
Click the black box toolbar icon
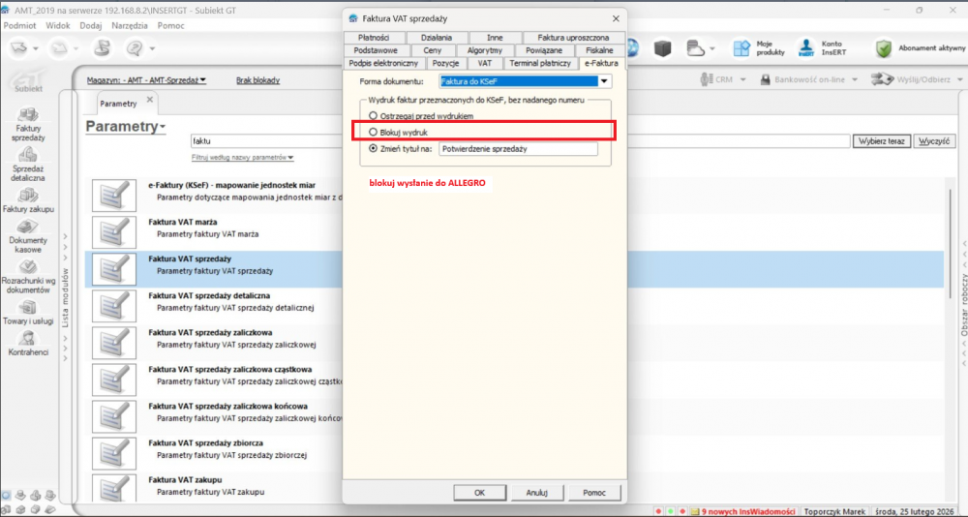click(662, 48)
